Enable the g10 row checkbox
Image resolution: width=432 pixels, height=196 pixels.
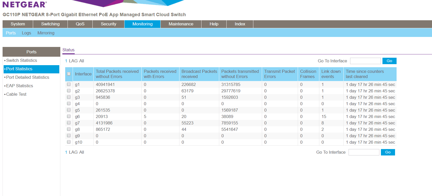point(69,142)
